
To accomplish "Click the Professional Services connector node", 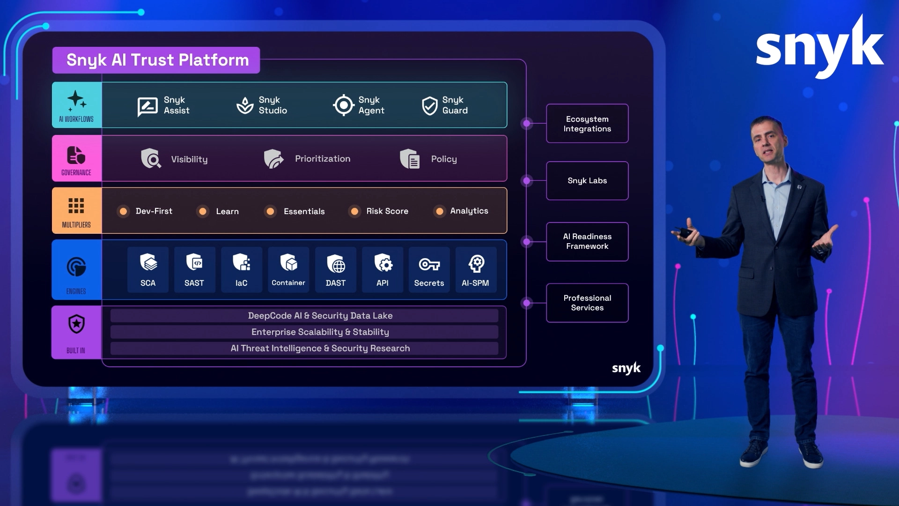I will tap(527, 303).
